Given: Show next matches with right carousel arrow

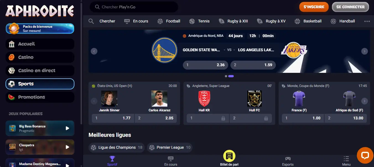Looking at the screenshot, I should tap(365, 101).
